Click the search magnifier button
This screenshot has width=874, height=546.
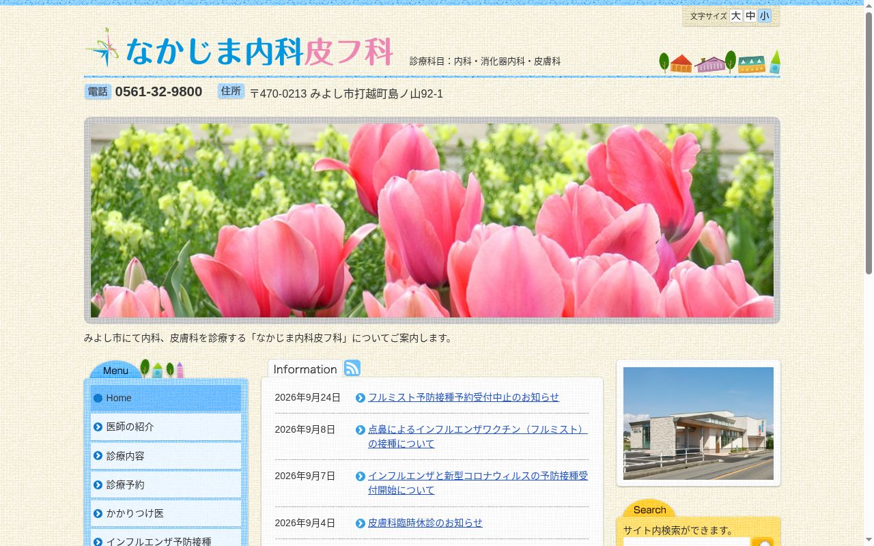point(762,542)
